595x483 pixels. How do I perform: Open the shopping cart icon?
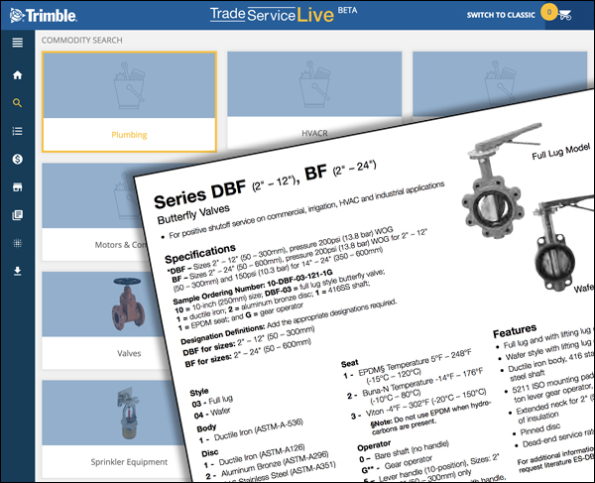click(x=564, y=16)
